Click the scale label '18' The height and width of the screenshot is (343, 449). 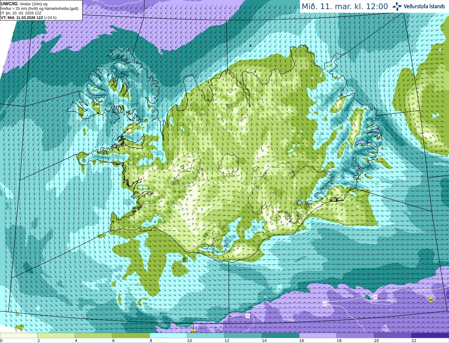click(339, 341)
